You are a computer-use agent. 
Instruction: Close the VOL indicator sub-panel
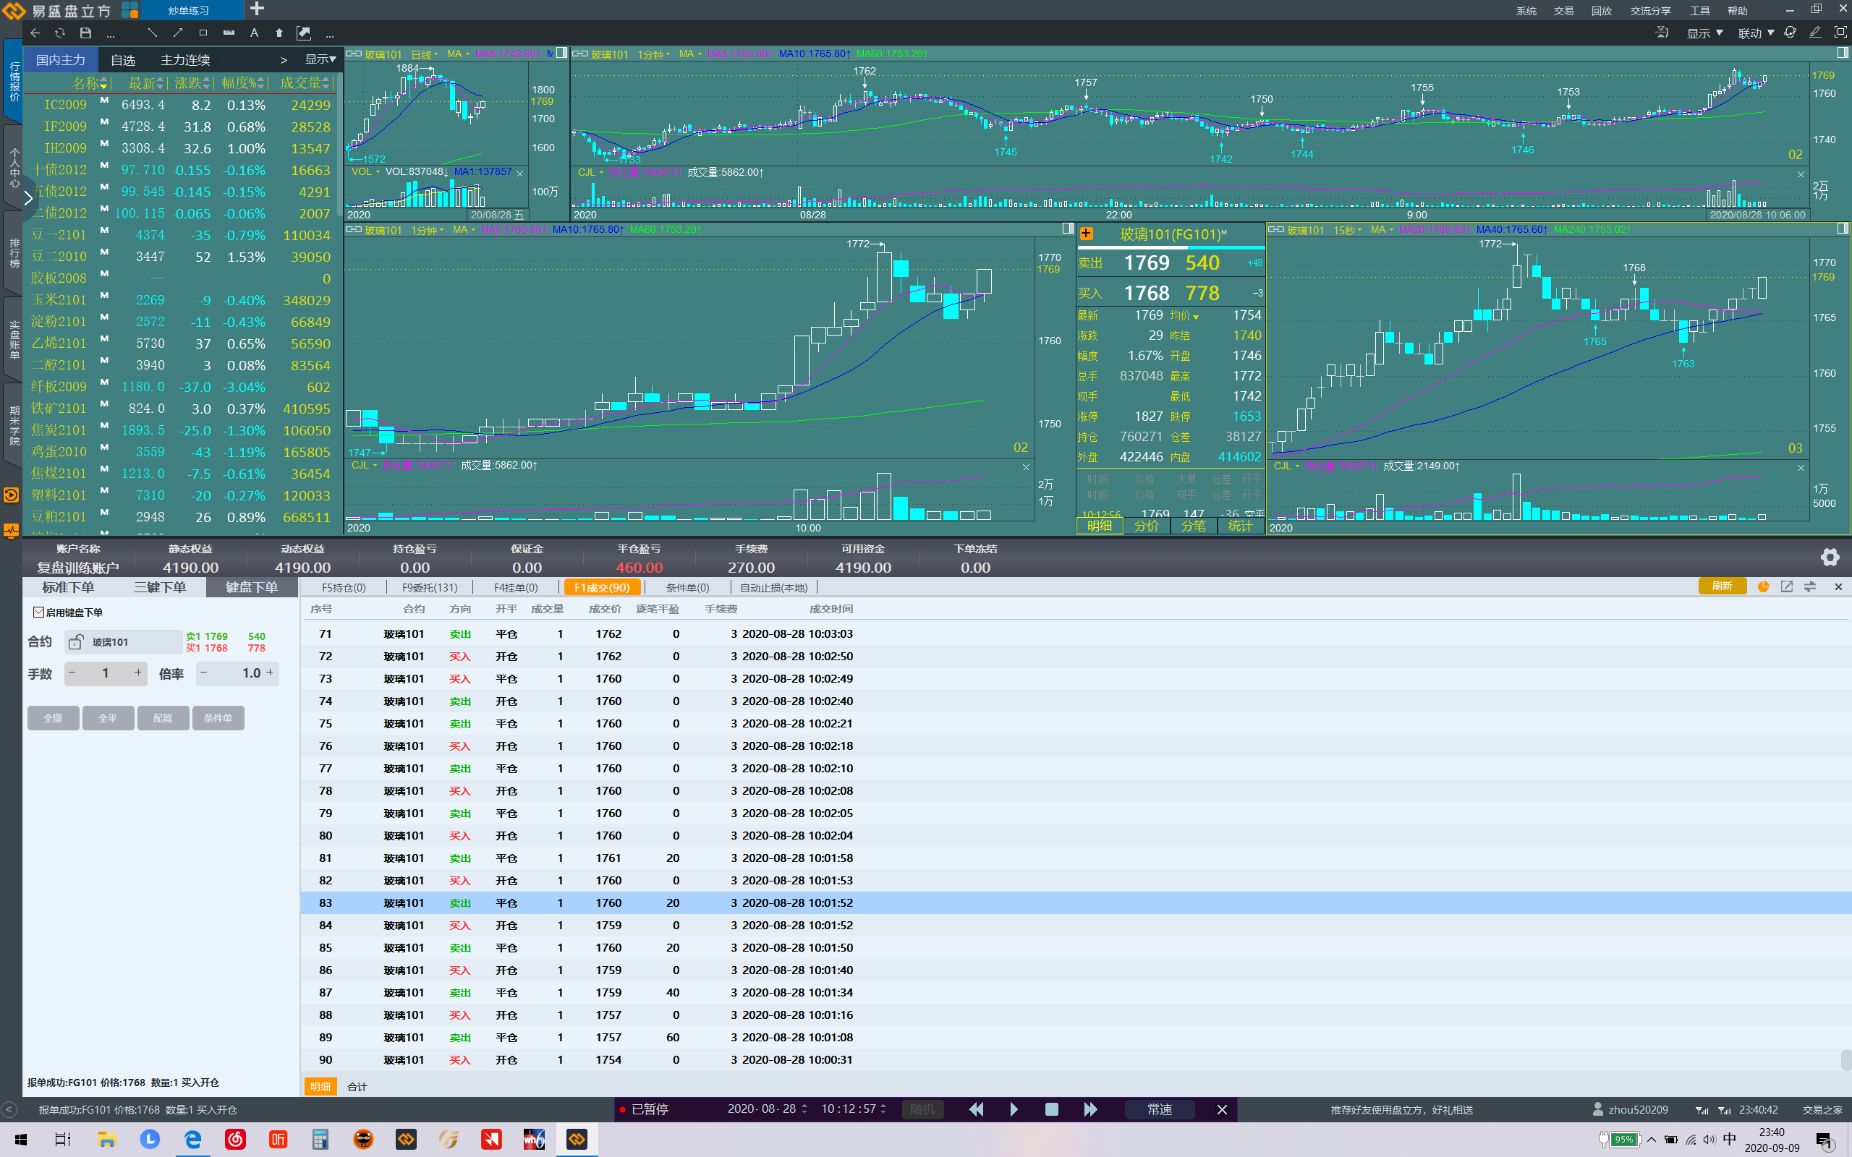pos(519,173)
